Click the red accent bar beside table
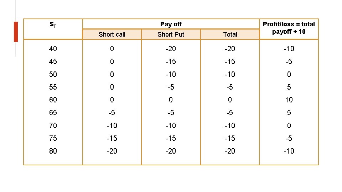This screenshot has height=192, width=342. click(x=16, y=32)
